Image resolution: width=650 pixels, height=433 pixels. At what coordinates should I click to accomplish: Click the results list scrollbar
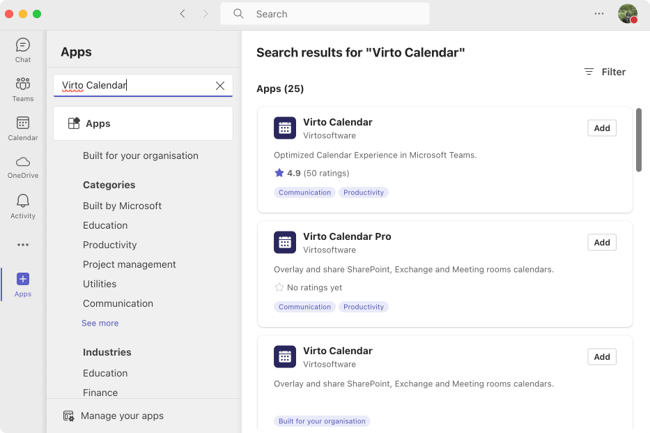click(639, 139)
